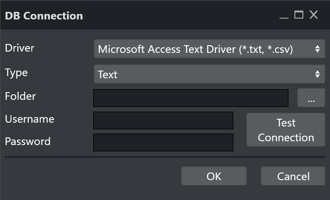Dismiss the dialog with Cancel
This screenshot has width=330, height=200.
[x=293, y=176]
